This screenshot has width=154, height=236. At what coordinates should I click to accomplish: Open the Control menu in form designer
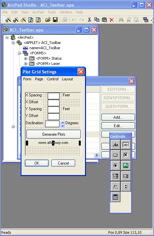click(x=53, y=79)
